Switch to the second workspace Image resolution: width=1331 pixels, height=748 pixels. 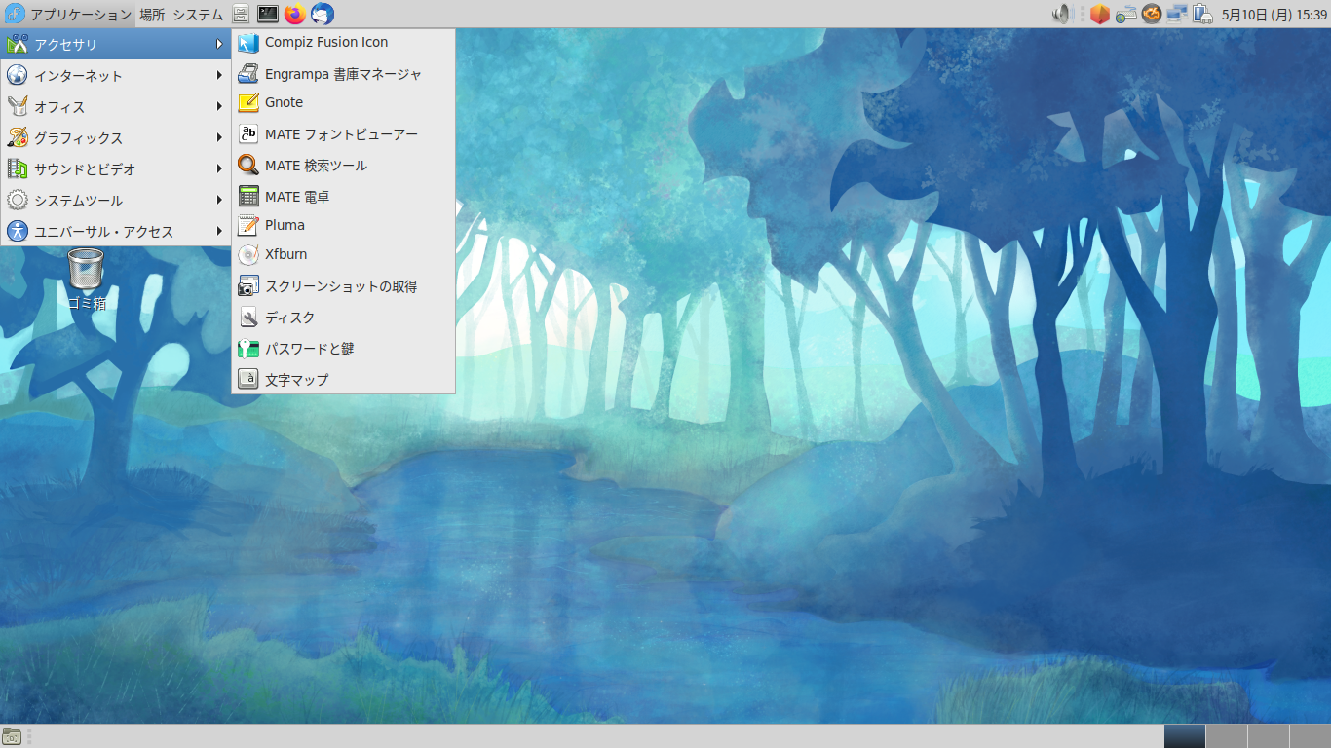point(1226,736)
